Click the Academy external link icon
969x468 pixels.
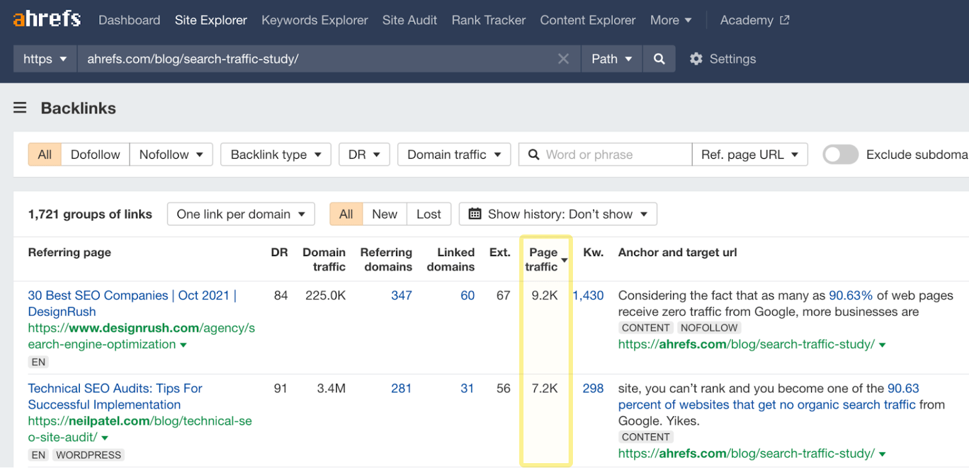785,20
